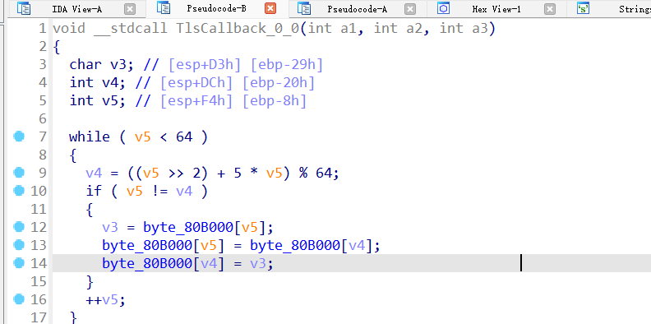Screen dimensions: 651x324
Task: Click the Pseudocode-A document icon
Action: click(304, 9)
